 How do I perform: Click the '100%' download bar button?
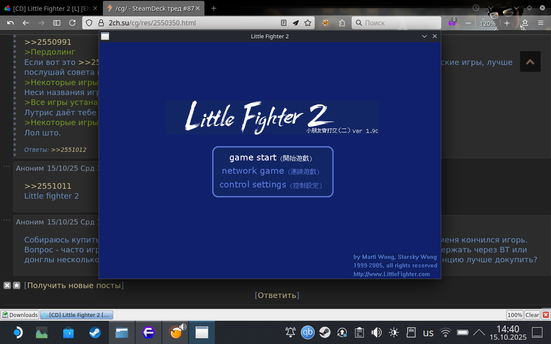coord(515,315)
